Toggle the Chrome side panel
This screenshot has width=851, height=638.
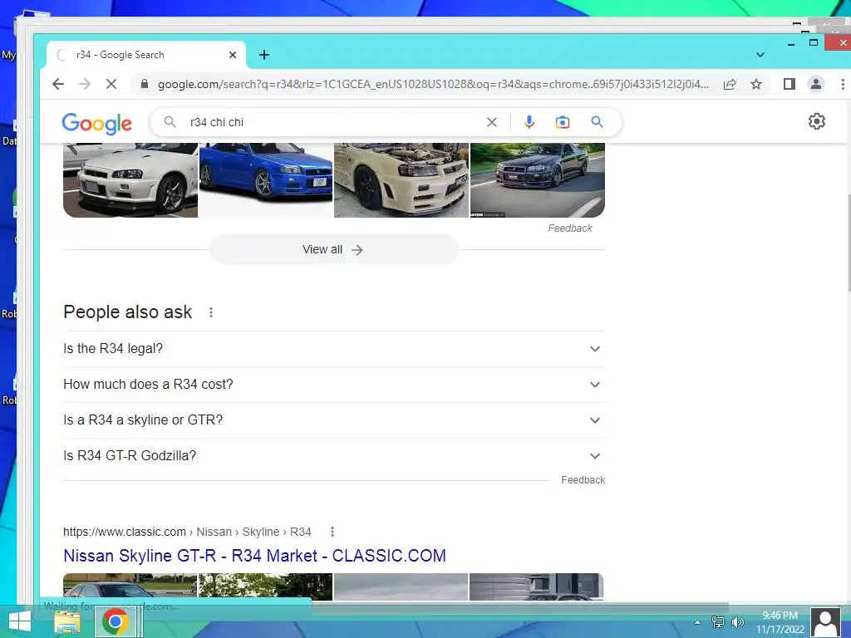(x=790, y=84)
